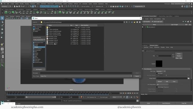
Task: Select the 02_dino_FinalRender.jpg file
Action: pyautogui.click(x=55, y=31)
